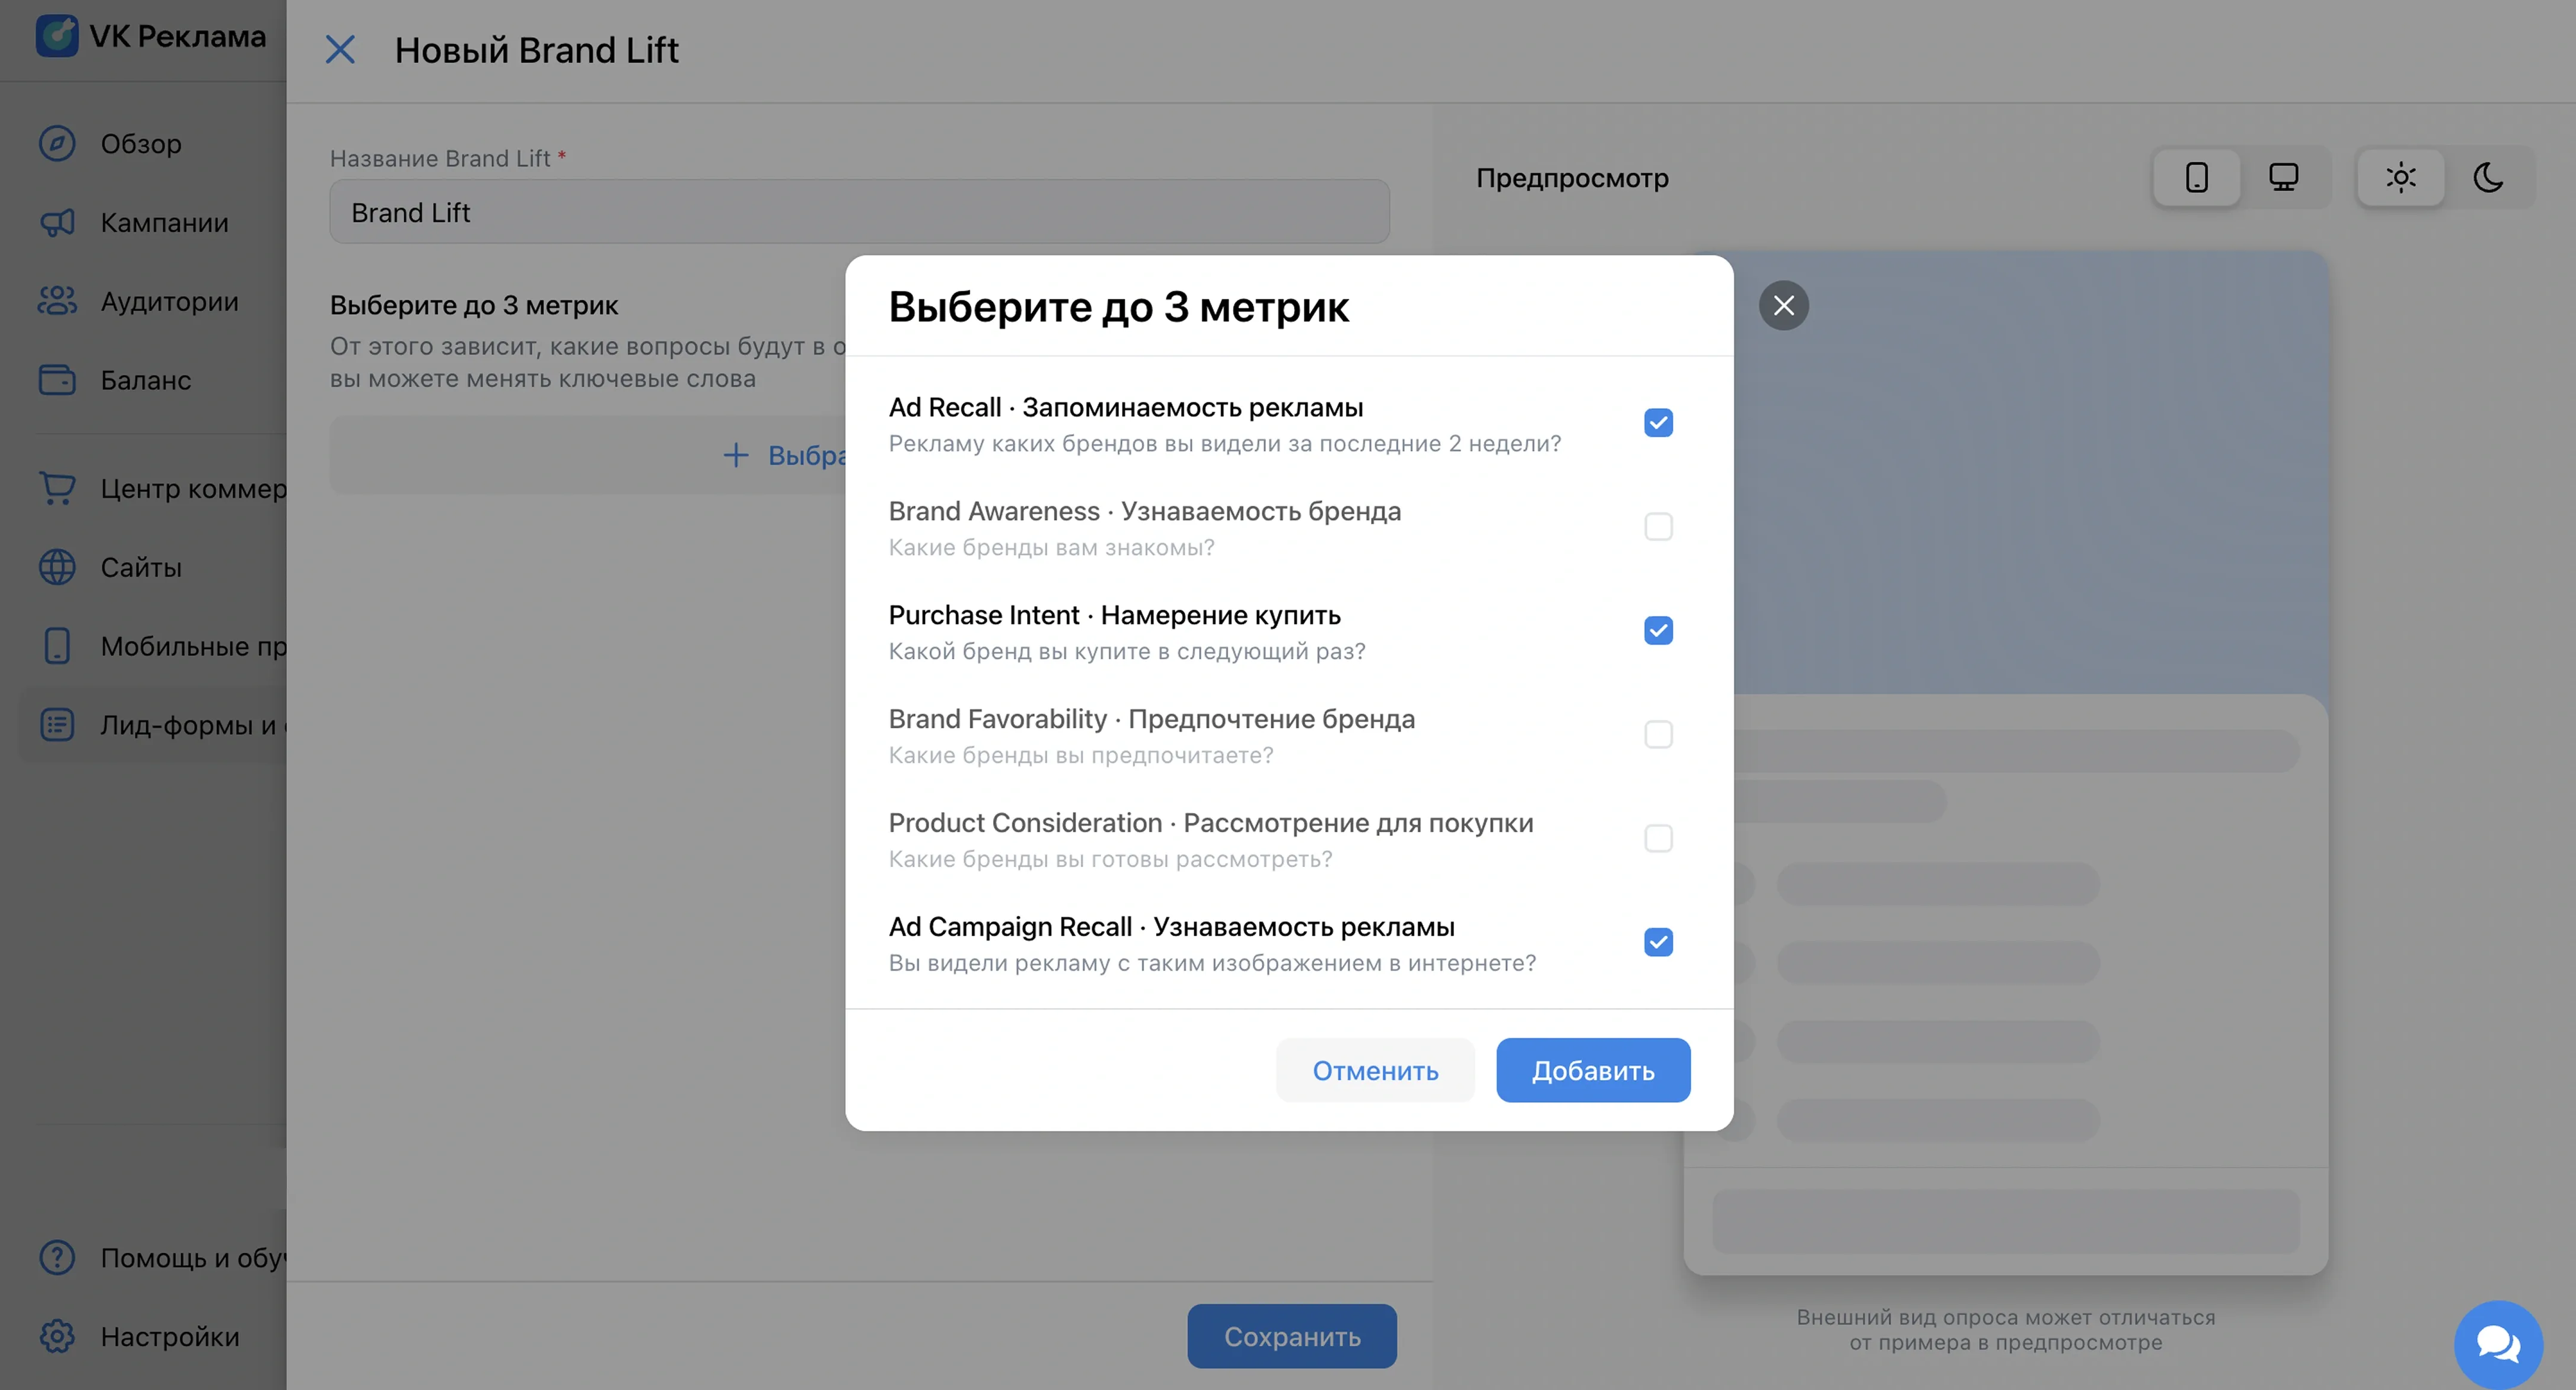Screen dimensions: 2576x1390
Task: Open Сайты in the sidebar menu
Action: [141, 567]
